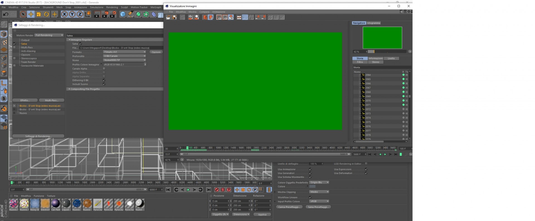The height and width of the screenshot is (221, 535).
Task: Toggle the Dithering 8 Bit checkbox
Action: [x=104, y=80]
